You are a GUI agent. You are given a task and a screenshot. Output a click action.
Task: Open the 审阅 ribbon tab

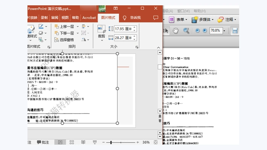(55, 17)
